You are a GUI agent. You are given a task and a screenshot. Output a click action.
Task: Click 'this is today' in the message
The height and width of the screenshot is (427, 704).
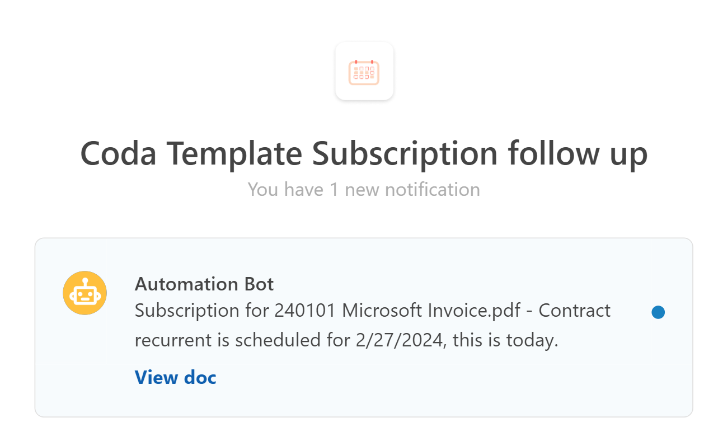coord(505,340)
